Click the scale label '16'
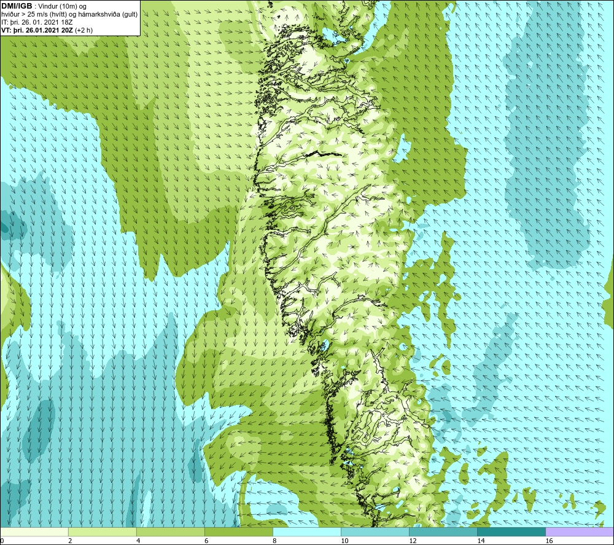614x545 pixels. (x=548, y=541)
